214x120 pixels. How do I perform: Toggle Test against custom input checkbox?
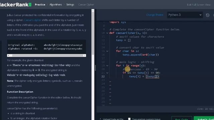(x=129, y=119)
